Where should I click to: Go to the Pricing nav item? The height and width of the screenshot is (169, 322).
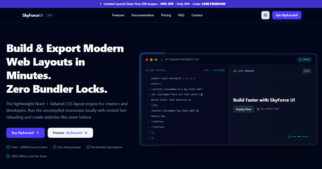point(166,15)
